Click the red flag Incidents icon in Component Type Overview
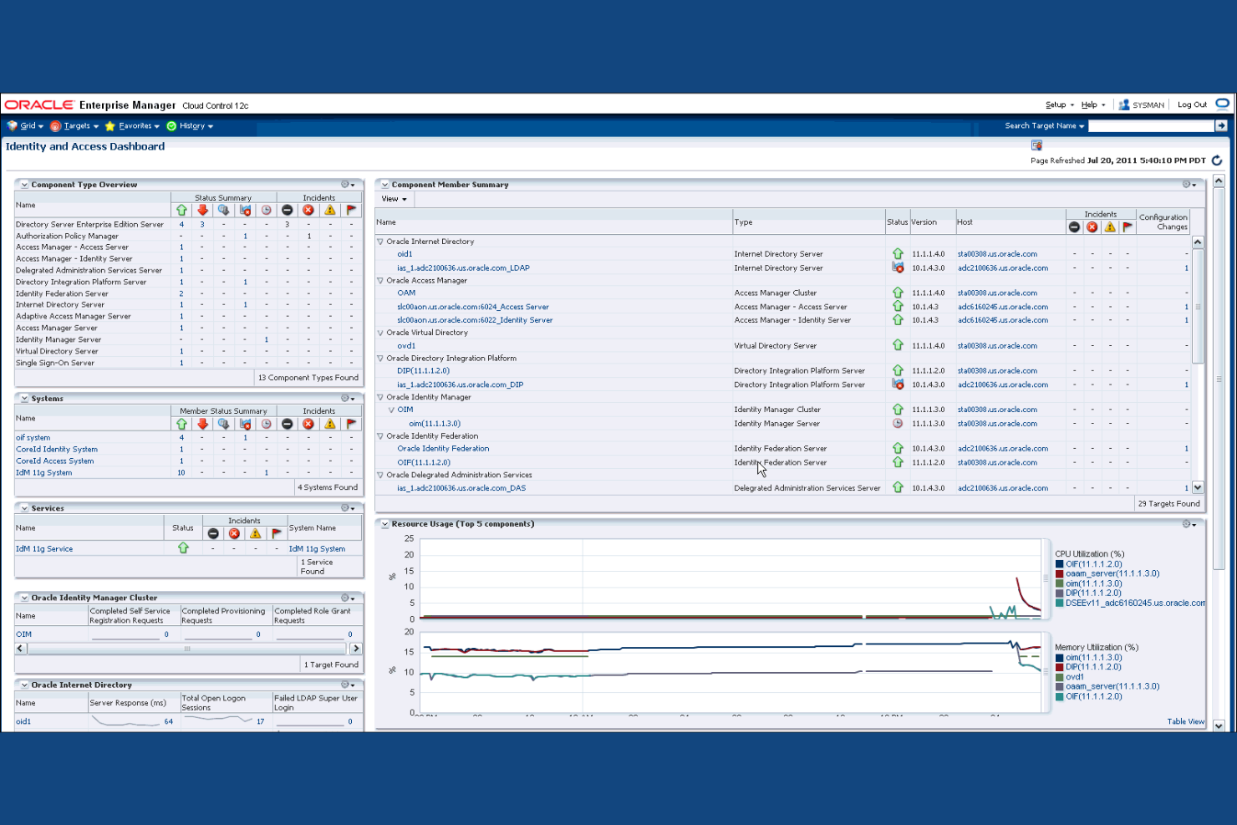Screen dimensions: 1237x825 (x=351, y=211)
